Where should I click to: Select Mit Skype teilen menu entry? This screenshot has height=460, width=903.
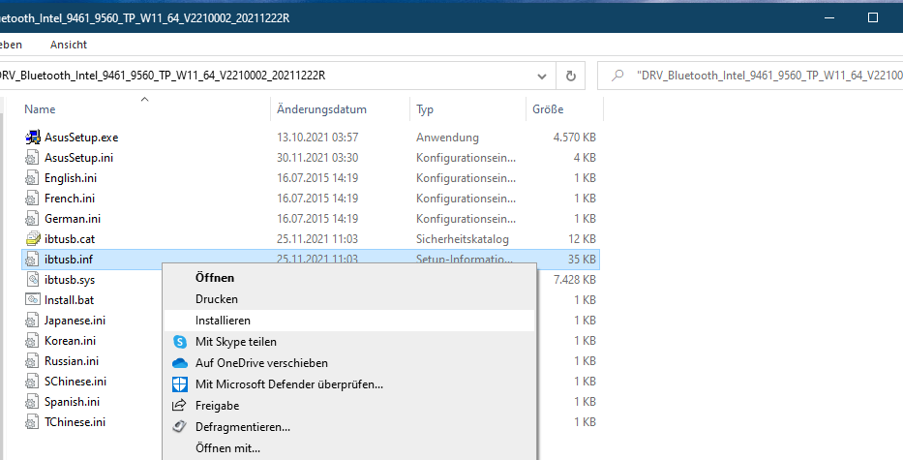pos(349,342)
